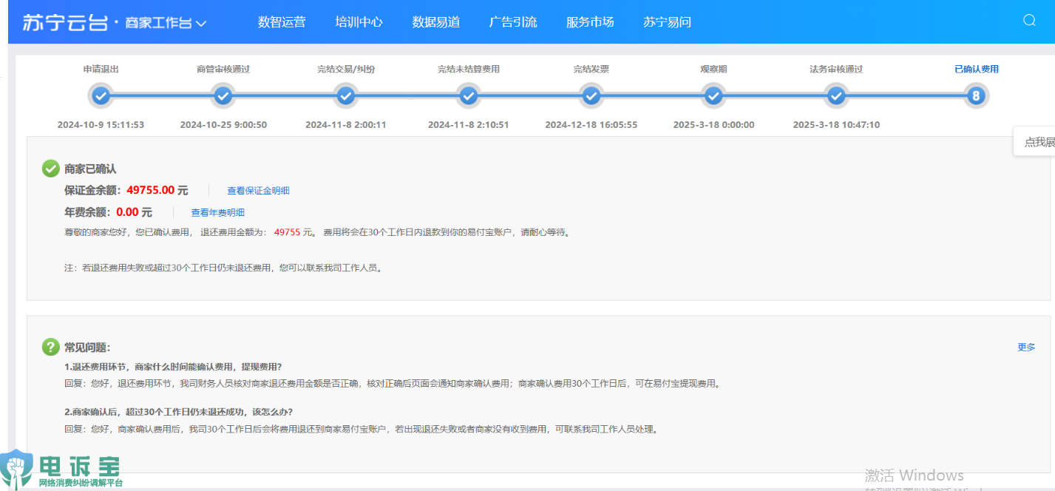Open the 查看年费明细 link

click(217, 213)
